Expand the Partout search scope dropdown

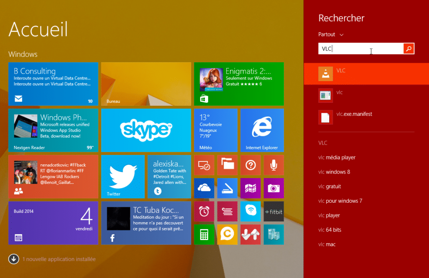point(331,34)
